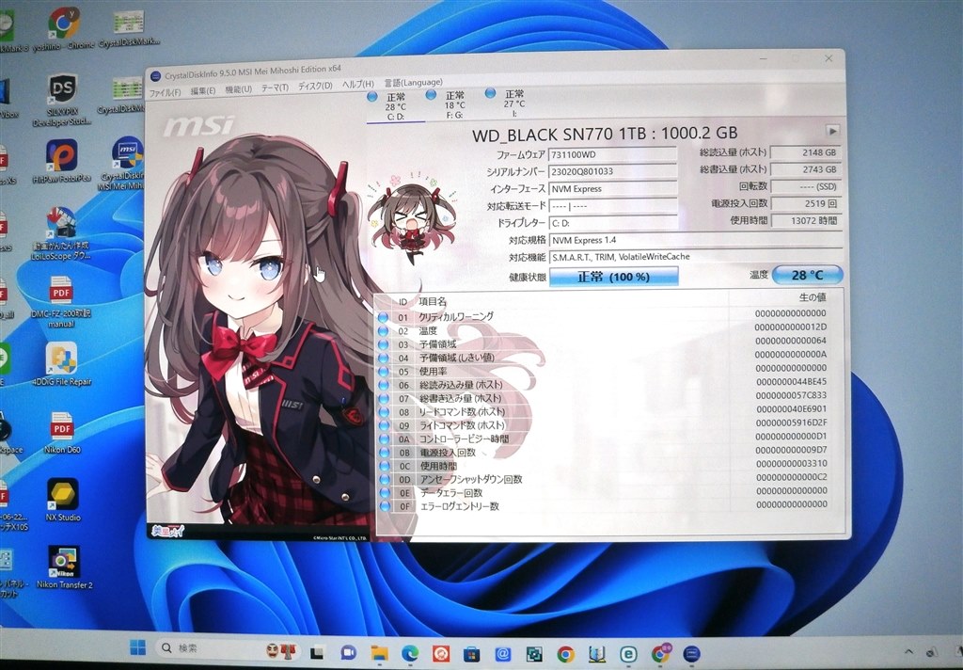The image size is (963, 670).
Task: Open Microsoft Edge from taskbar
Action: [x=410, y=653]
